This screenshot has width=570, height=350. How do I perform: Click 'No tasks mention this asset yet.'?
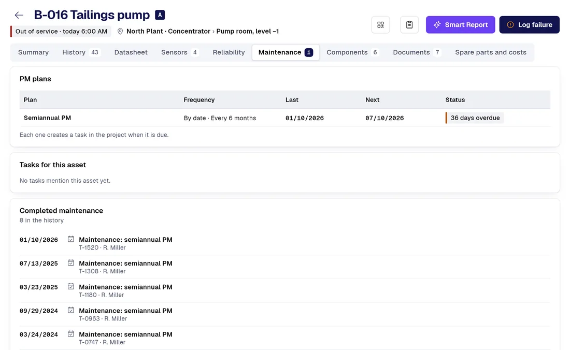(x=65, y=181)
